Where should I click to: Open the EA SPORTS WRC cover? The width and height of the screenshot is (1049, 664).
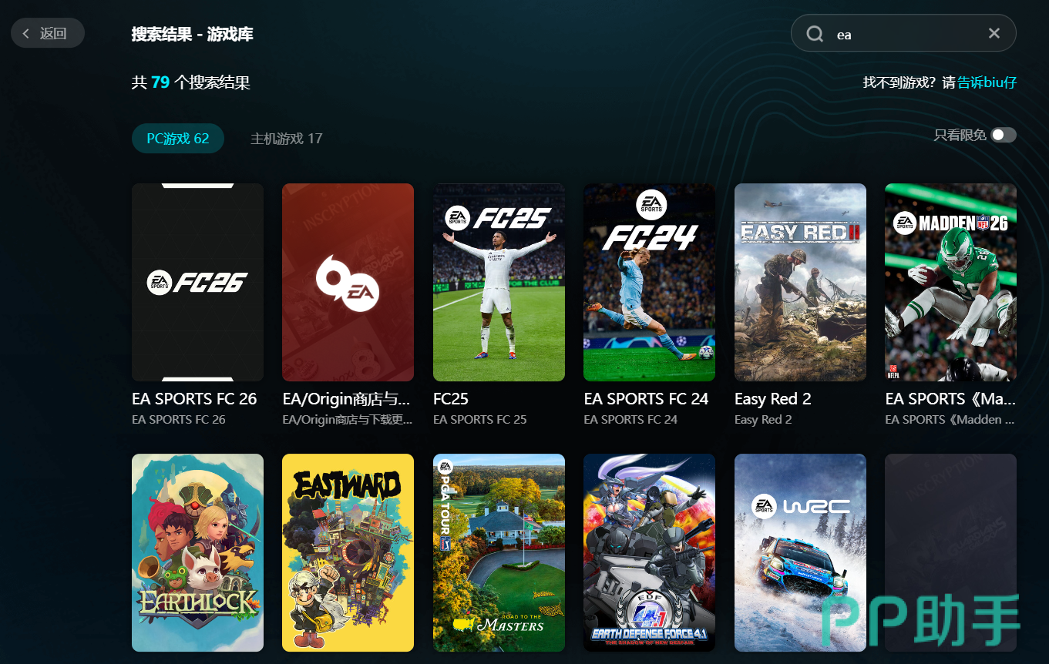click(800, 552)
